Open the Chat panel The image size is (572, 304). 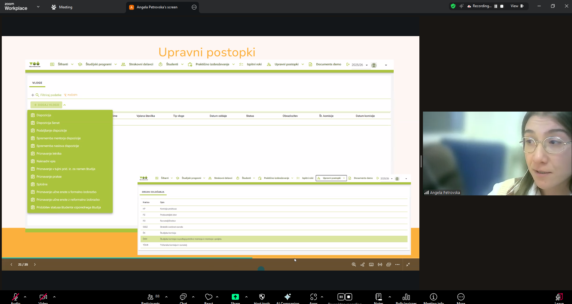(x=183, y=297)
